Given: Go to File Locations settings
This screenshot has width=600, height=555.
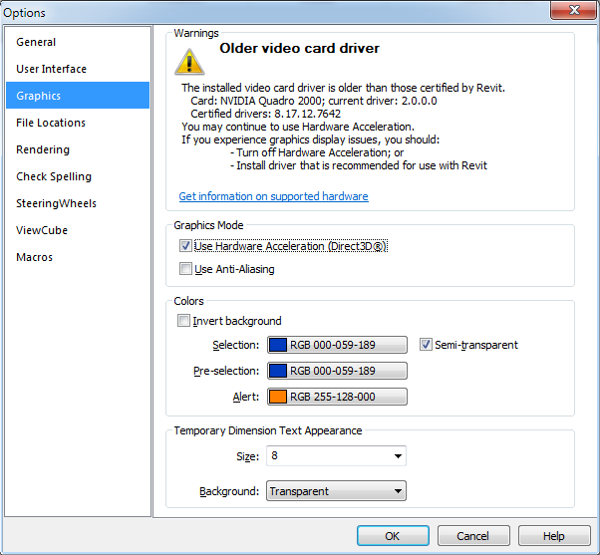Looking at the screenshot, I should [x=78, y=123].
